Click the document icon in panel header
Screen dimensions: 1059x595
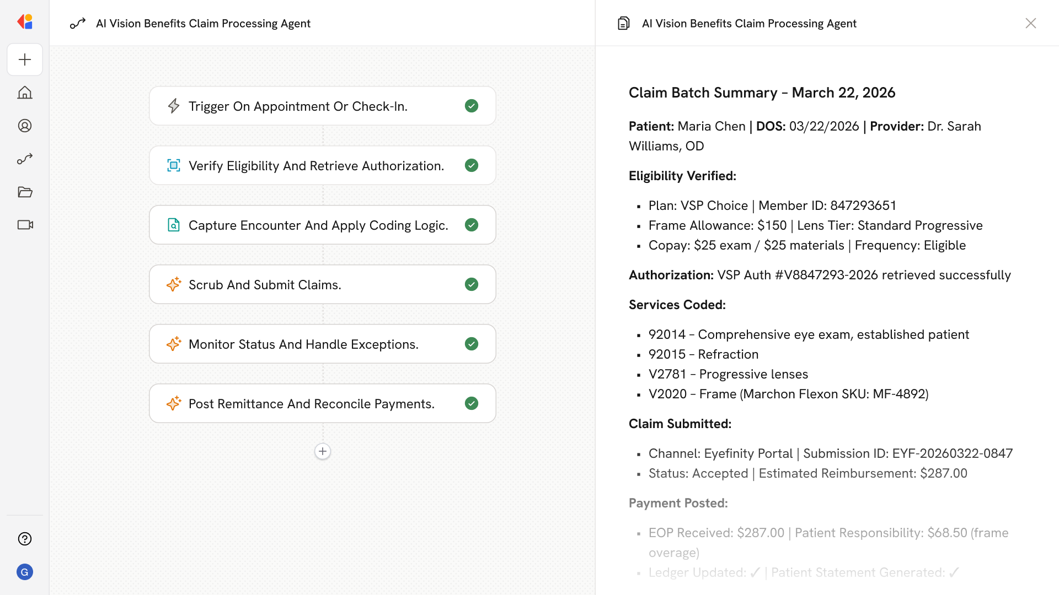623,23
